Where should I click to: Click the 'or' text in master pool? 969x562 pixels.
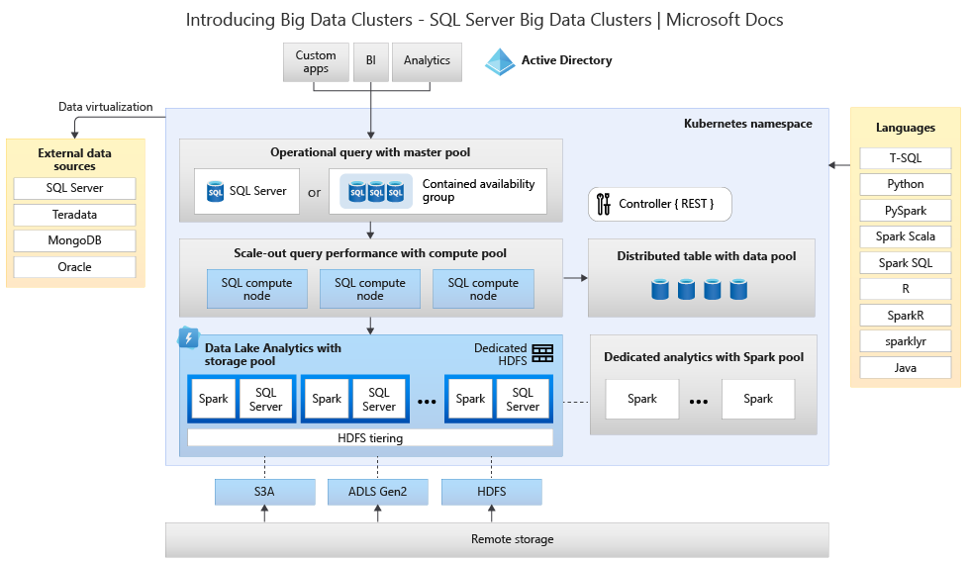tap(314, 193)
